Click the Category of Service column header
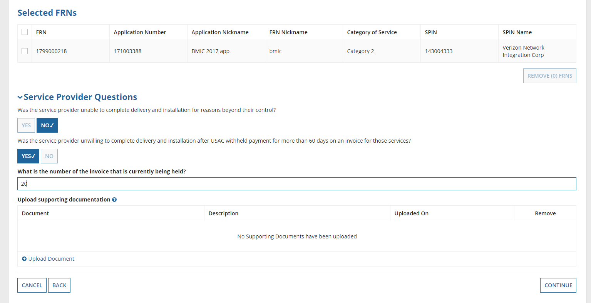 point(372,32)
